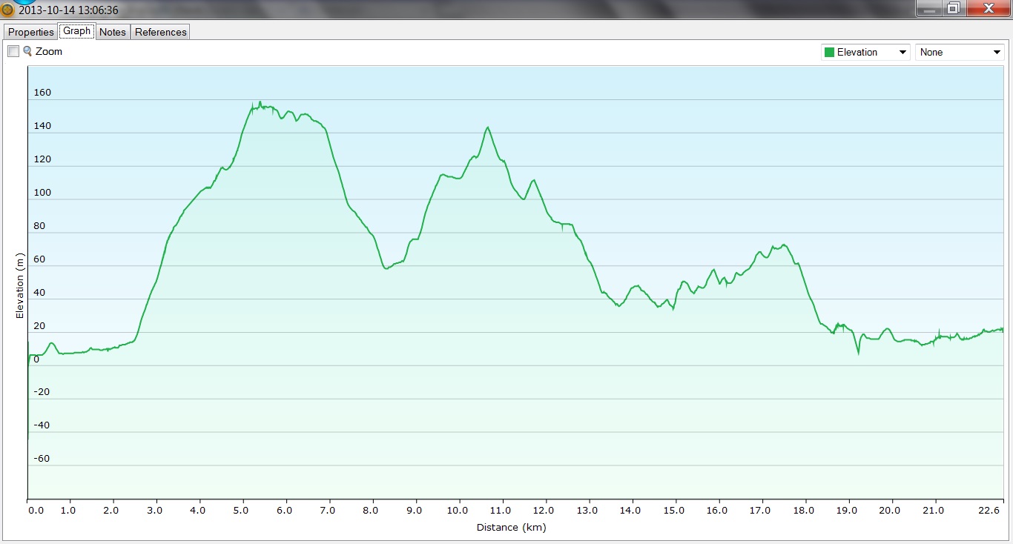1013x544 pixels.
Task: Click the 2013-10-14 13:06:36 window title
Action: pos(68,10)
